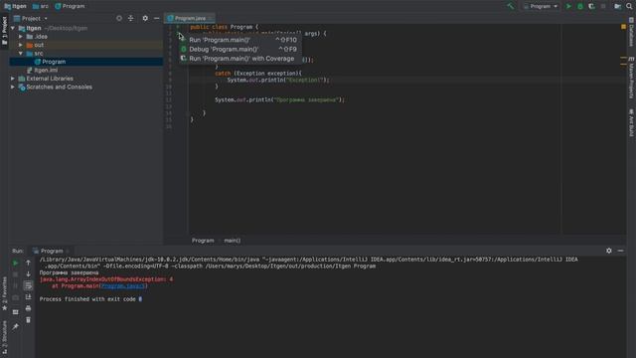Screen dimensions: 636x358
Task: Click the catch (Exception exception) code line
Action: pyautogui.click(x=258, y=73)
